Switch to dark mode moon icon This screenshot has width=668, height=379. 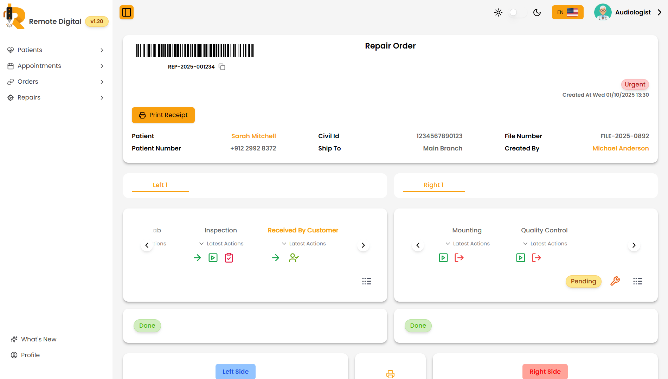point(537,13)
